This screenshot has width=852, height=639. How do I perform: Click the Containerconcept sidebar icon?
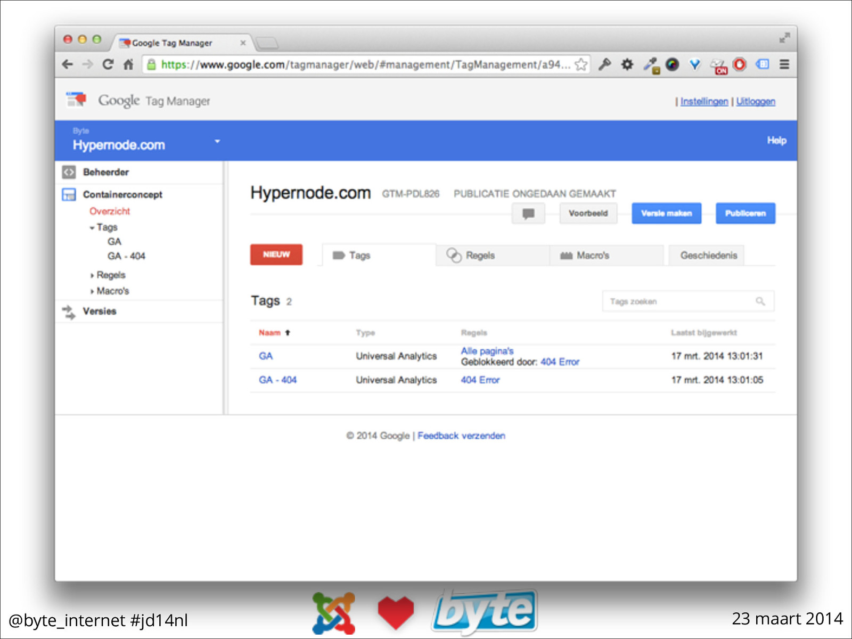click(69, 194)
